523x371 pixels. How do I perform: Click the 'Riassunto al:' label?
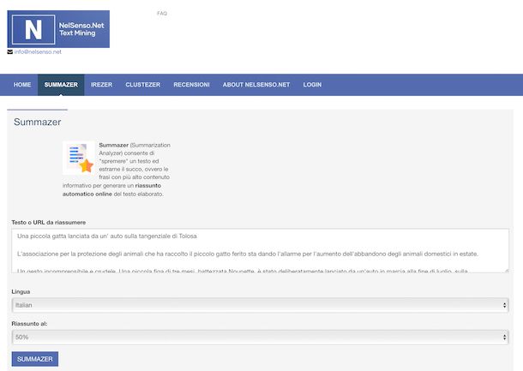point(29,324)
